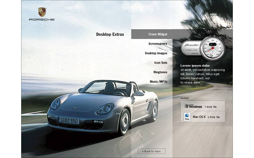This screenshot has height=158, width=254.
Task: Open Desktop Images section
Action: 156,53
